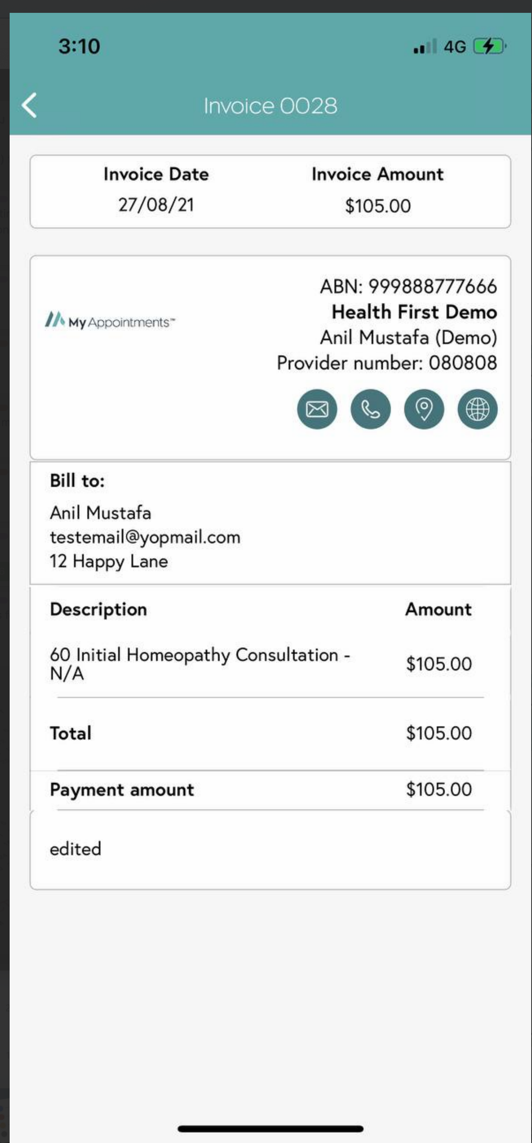Tap the edited note field

(x=270, y=849)
